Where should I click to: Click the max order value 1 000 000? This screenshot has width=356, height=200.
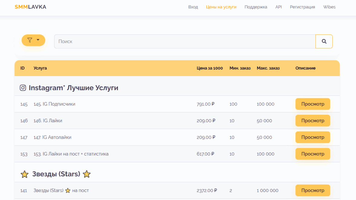coord(268,191)
